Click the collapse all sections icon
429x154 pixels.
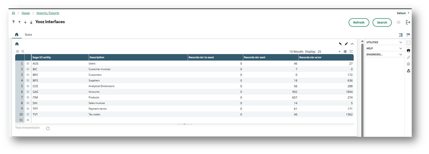tap(408, 35)
